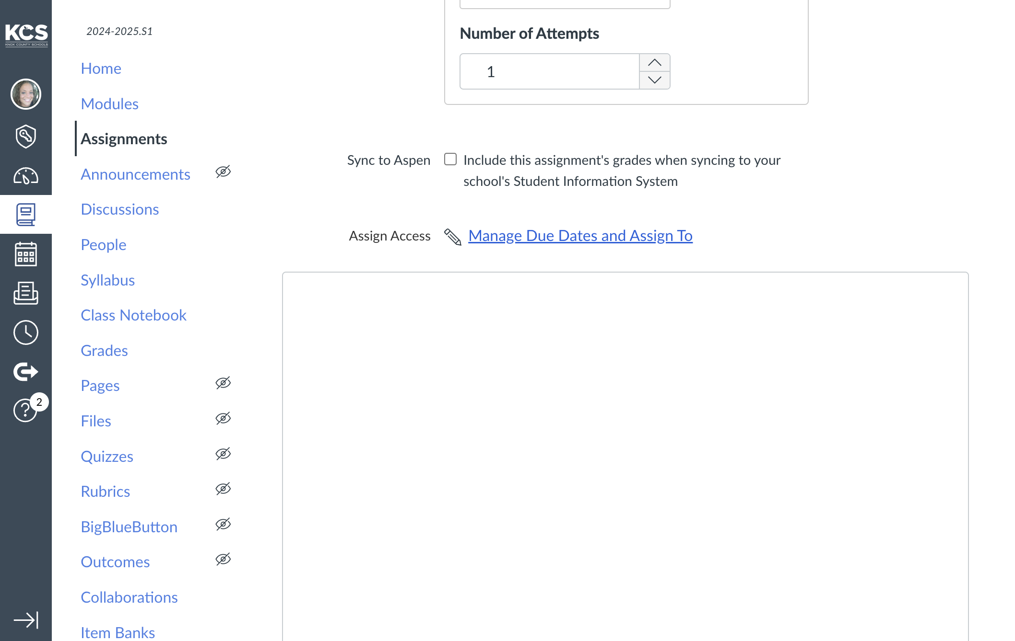Collapse the global navigation arrow icon
The image size is (1015, 641).
26,620
